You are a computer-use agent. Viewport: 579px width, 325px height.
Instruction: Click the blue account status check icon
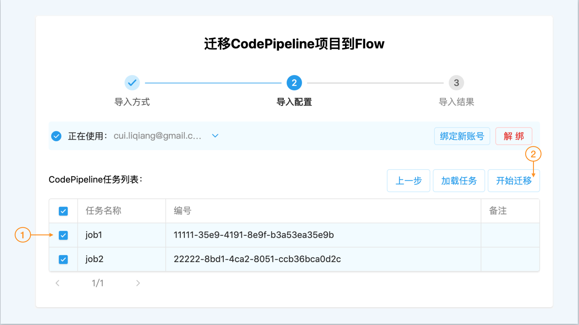pyautogui.click(x=56, y=136)
